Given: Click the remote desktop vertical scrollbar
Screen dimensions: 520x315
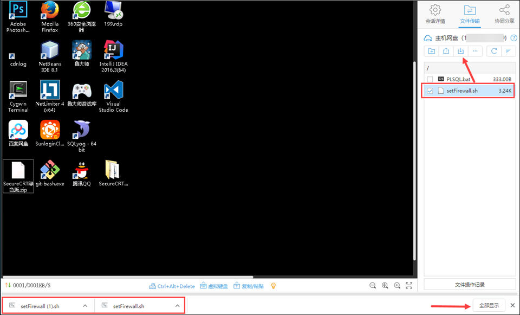Looking at the screenshot, I should (414, 161).
